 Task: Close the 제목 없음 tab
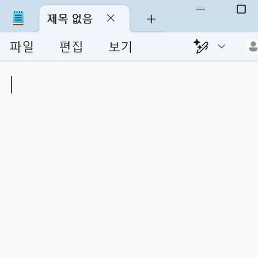(x=110, y=18)
